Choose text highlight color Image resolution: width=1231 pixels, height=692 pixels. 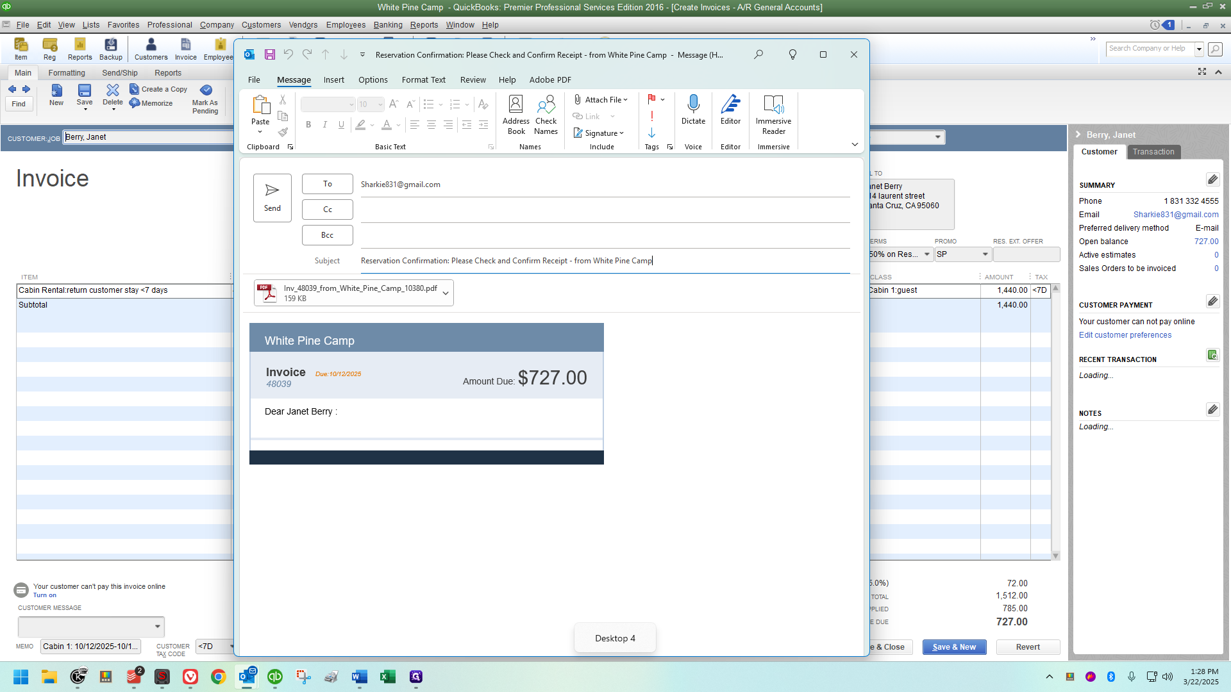pyautogui.click(x=361, y=124)
